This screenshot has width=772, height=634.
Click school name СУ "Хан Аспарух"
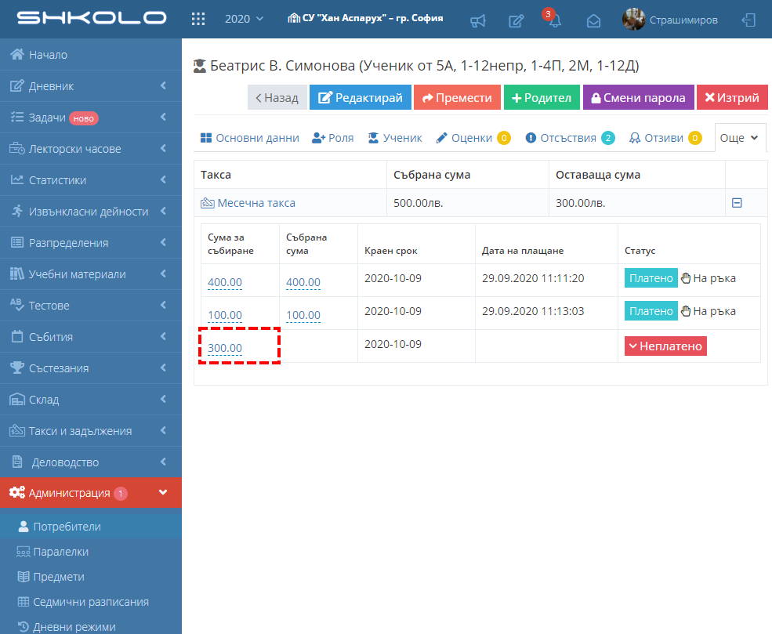[x=365, y=18]
